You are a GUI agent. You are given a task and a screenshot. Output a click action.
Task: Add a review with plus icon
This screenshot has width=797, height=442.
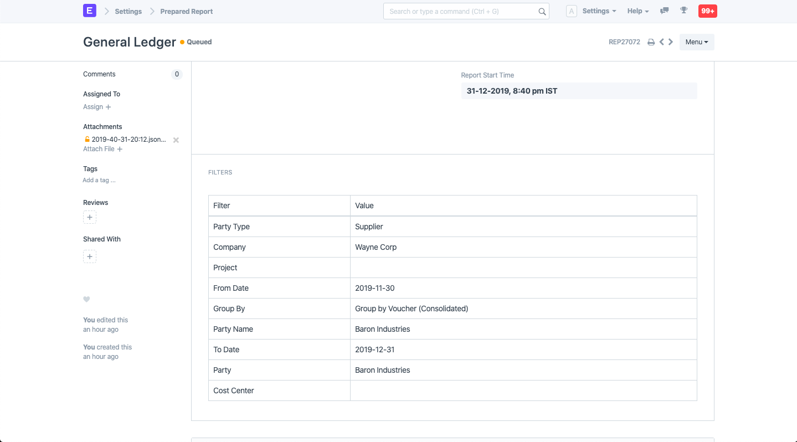89,217
